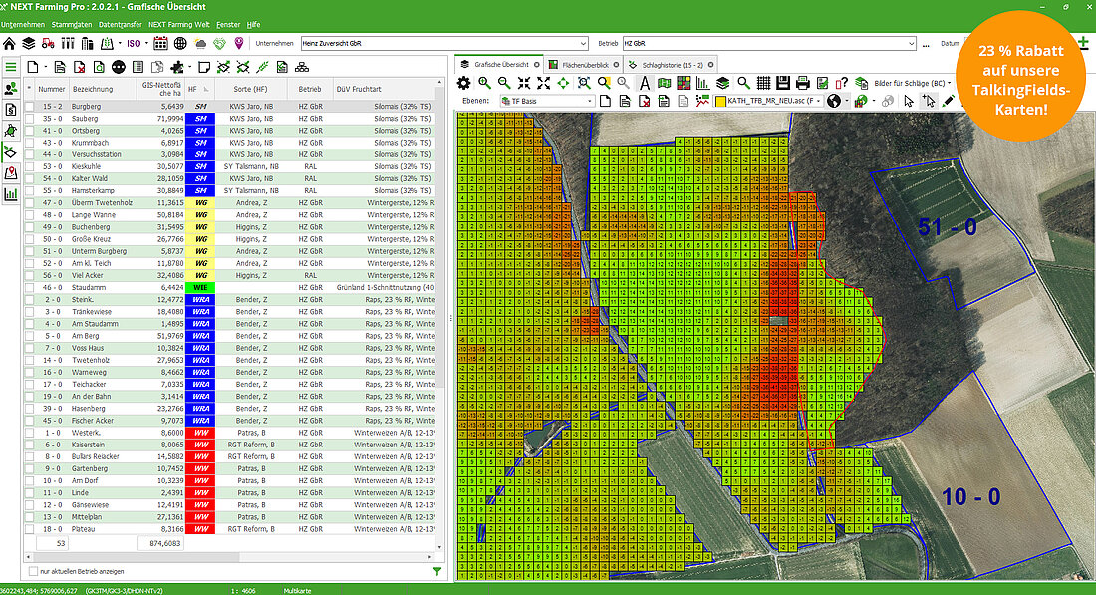1096x595 pixels.
Task: Open the weather cloud icon
Action: (x=200, y=43)
